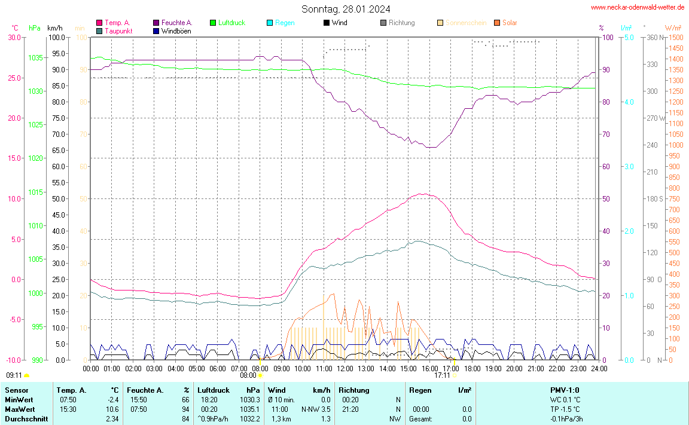This screenshot has width=689, height=425.
Task: Click the sunrise sun marker at 08:00
Action: pyautogui.click(x=260, y=375)
